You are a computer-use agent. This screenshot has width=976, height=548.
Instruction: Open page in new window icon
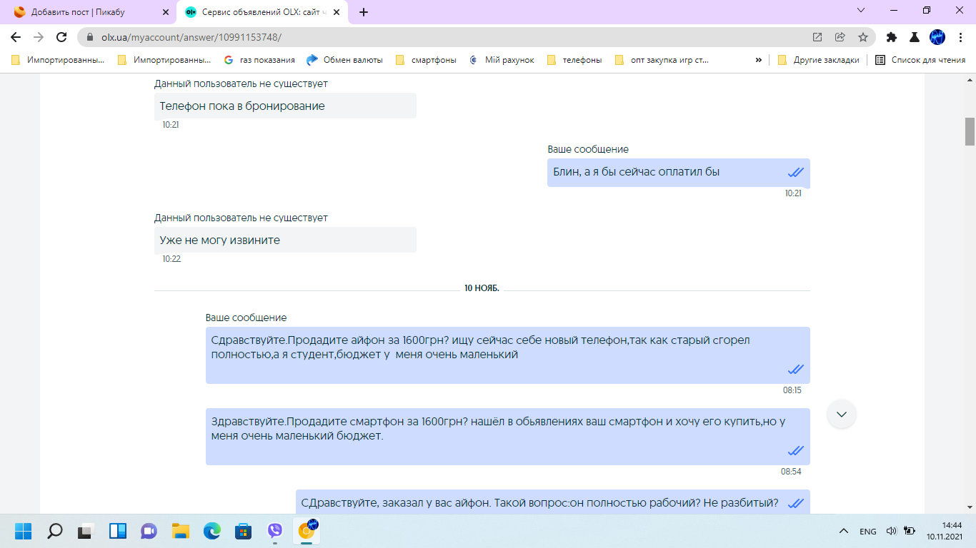pyautogui.click(x=817, y=37)
